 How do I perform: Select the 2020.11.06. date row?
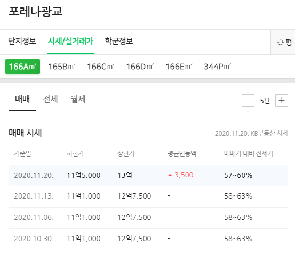coord(148,218)
